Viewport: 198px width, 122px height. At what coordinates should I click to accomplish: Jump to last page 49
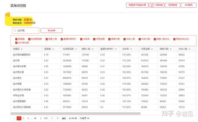tap(35, 118)
